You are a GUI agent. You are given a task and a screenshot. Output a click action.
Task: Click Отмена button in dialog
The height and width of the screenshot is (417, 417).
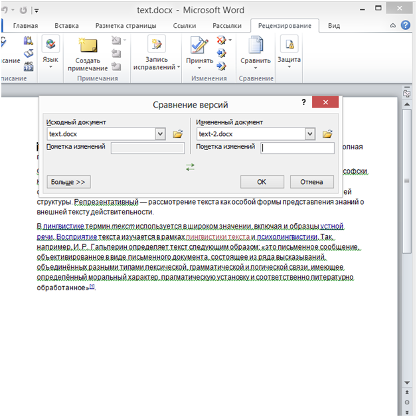pos(311,182)
